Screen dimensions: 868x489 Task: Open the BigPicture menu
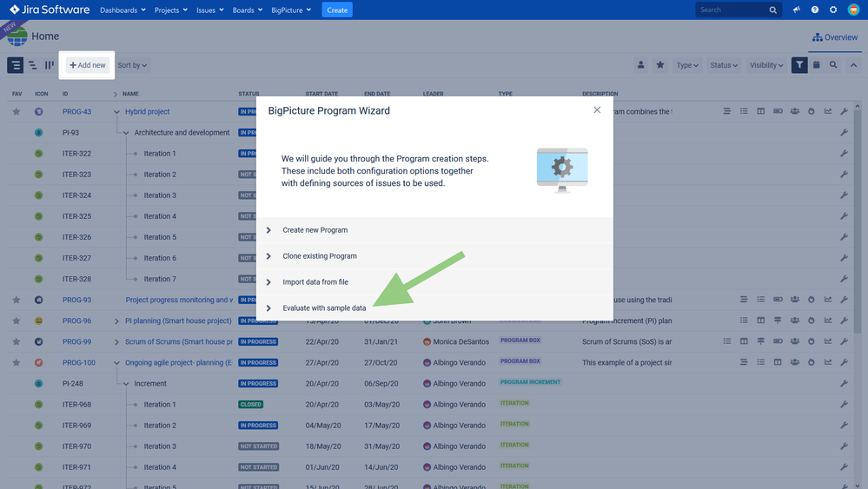click(291, 10)
